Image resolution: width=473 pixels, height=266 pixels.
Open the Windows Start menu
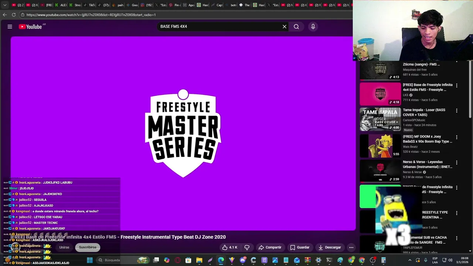(x=90, y=260)
